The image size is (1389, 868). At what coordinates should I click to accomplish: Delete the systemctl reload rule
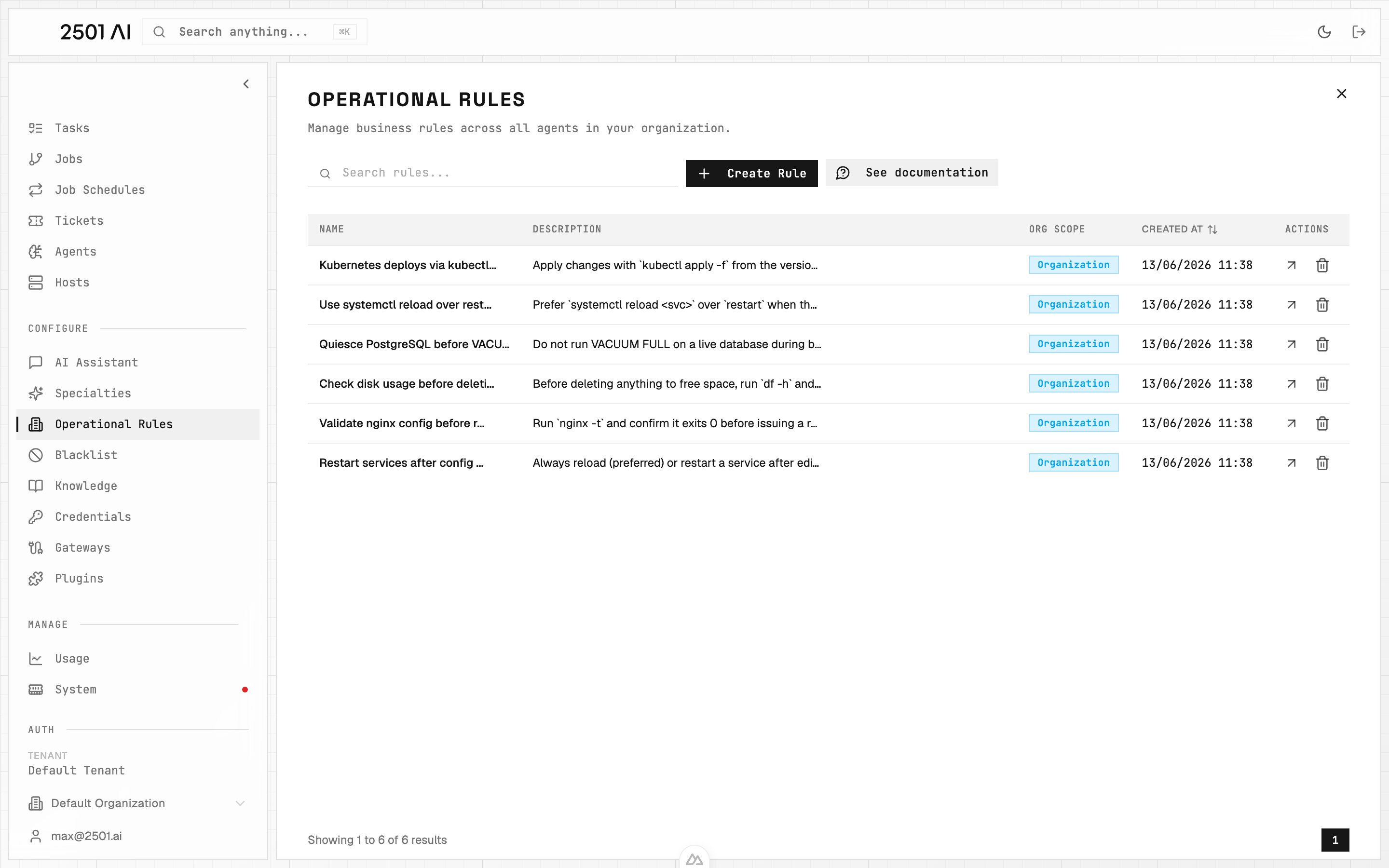pyautogui.click(x=1322, y=305)
